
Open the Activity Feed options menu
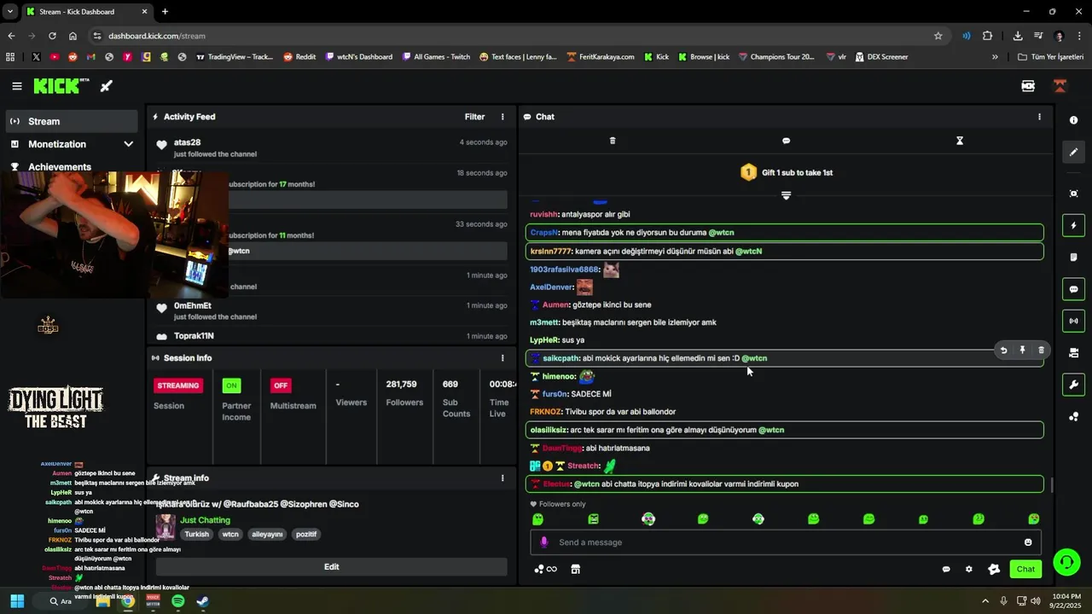pos(502,117)
